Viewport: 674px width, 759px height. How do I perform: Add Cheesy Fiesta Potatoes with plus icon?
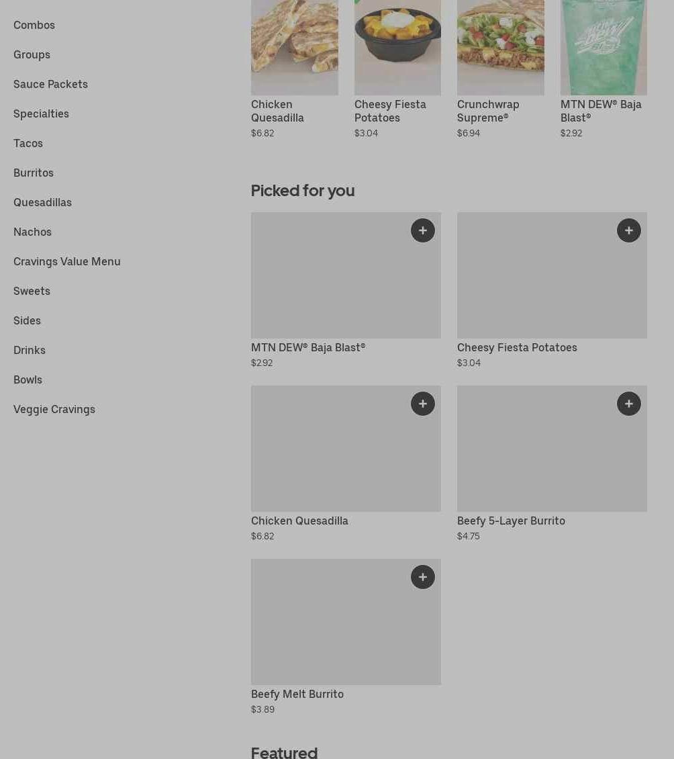(629, 230)
